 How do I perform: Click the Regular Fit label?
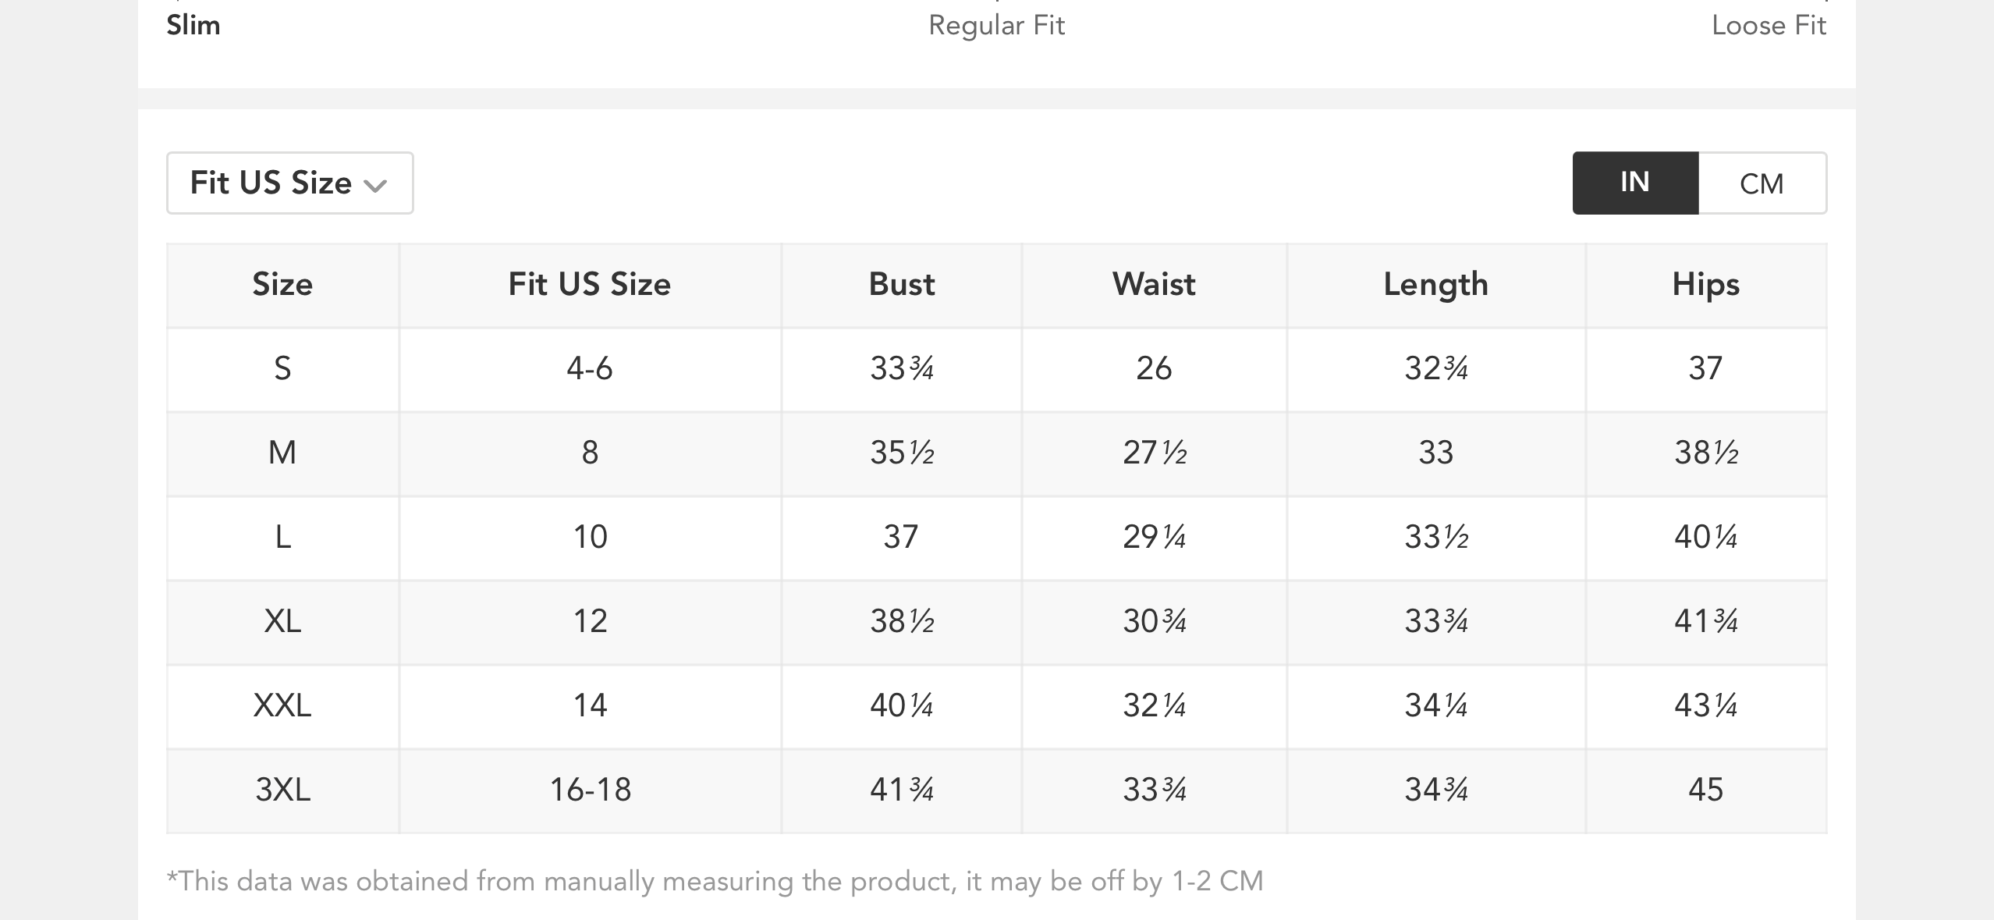click(x=996, y=26)
